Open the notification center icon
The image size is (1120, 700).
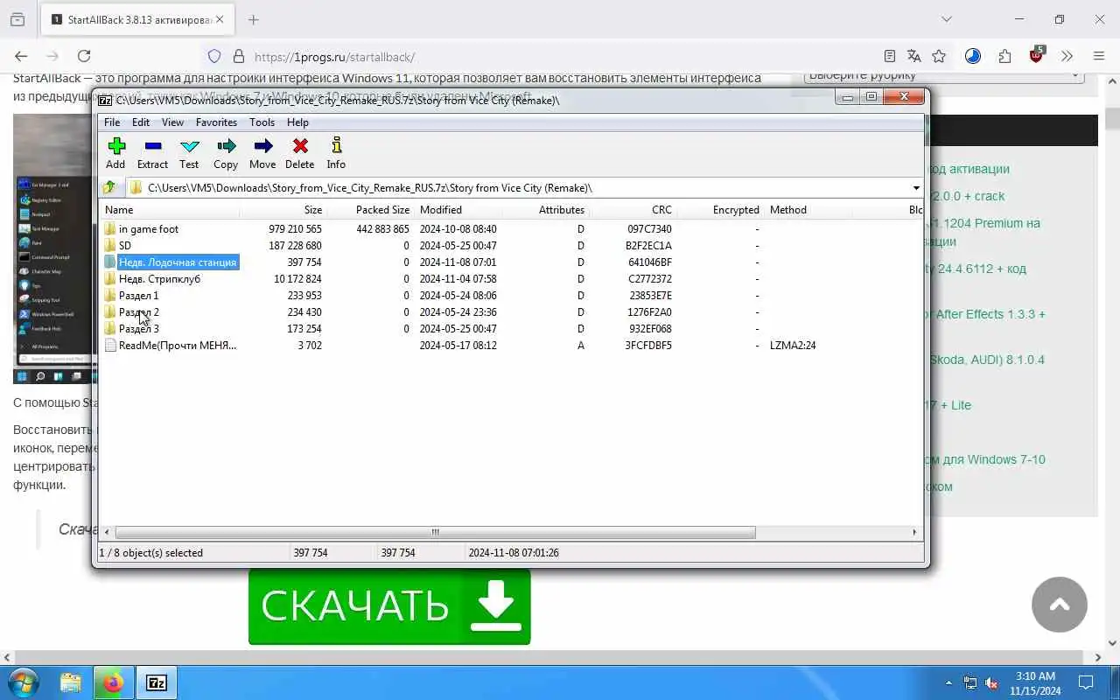(x=1085, y=682)
